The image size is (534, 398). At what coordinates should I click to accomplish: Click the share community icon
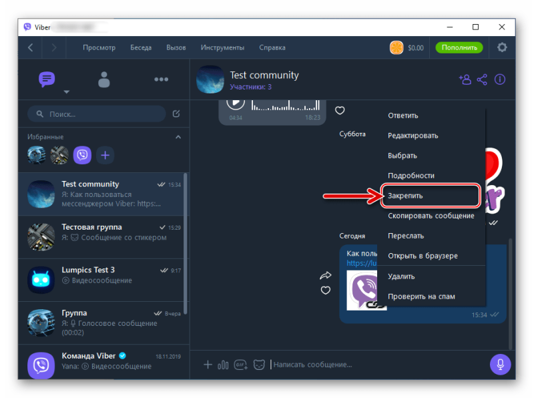(x=482, y=79)
